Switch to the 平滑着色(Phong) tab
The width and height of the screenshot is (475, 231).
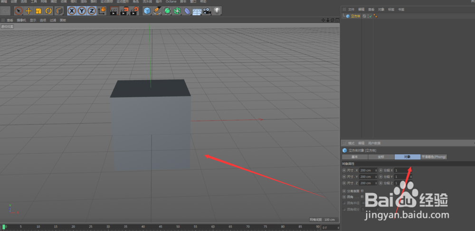click(x=434, y=157)
